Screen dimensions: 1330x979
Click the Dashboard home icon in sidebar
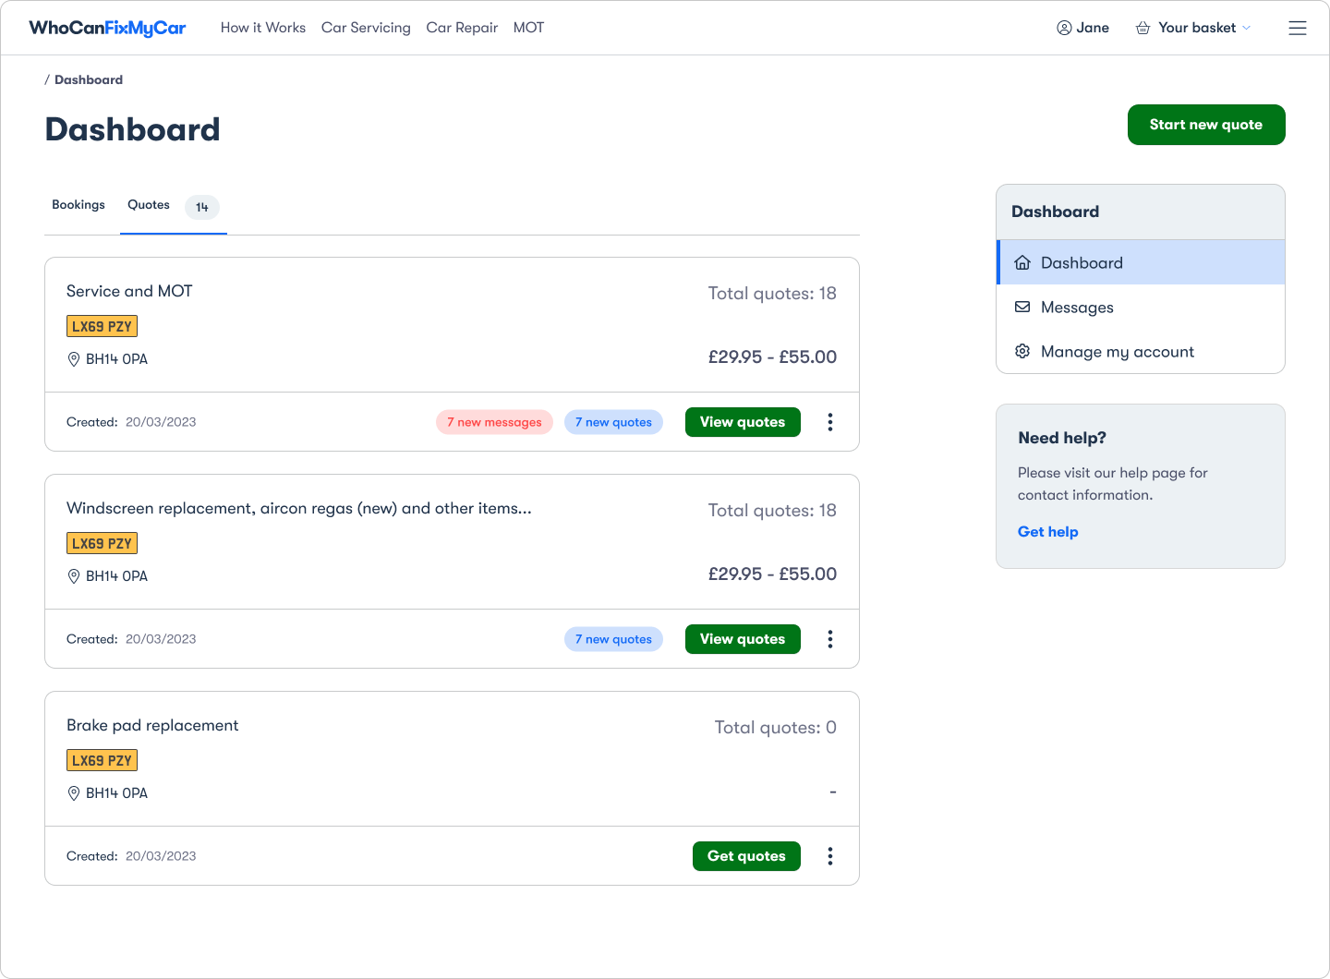coord(1022,262)
